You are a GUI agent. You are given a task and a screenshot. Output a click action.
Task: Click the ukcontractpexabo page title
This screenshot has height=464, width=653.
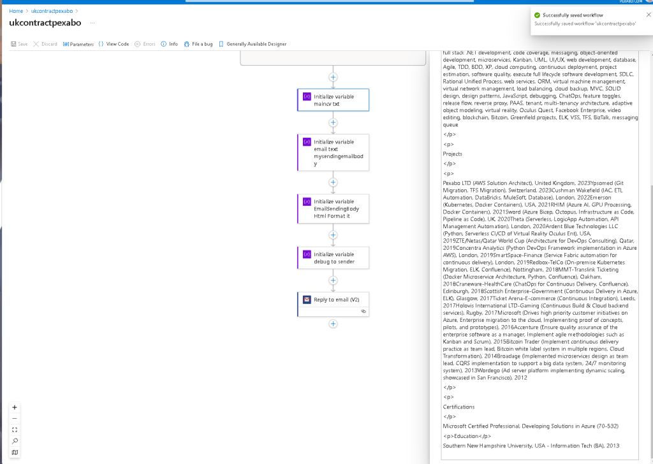click(45, 23)
